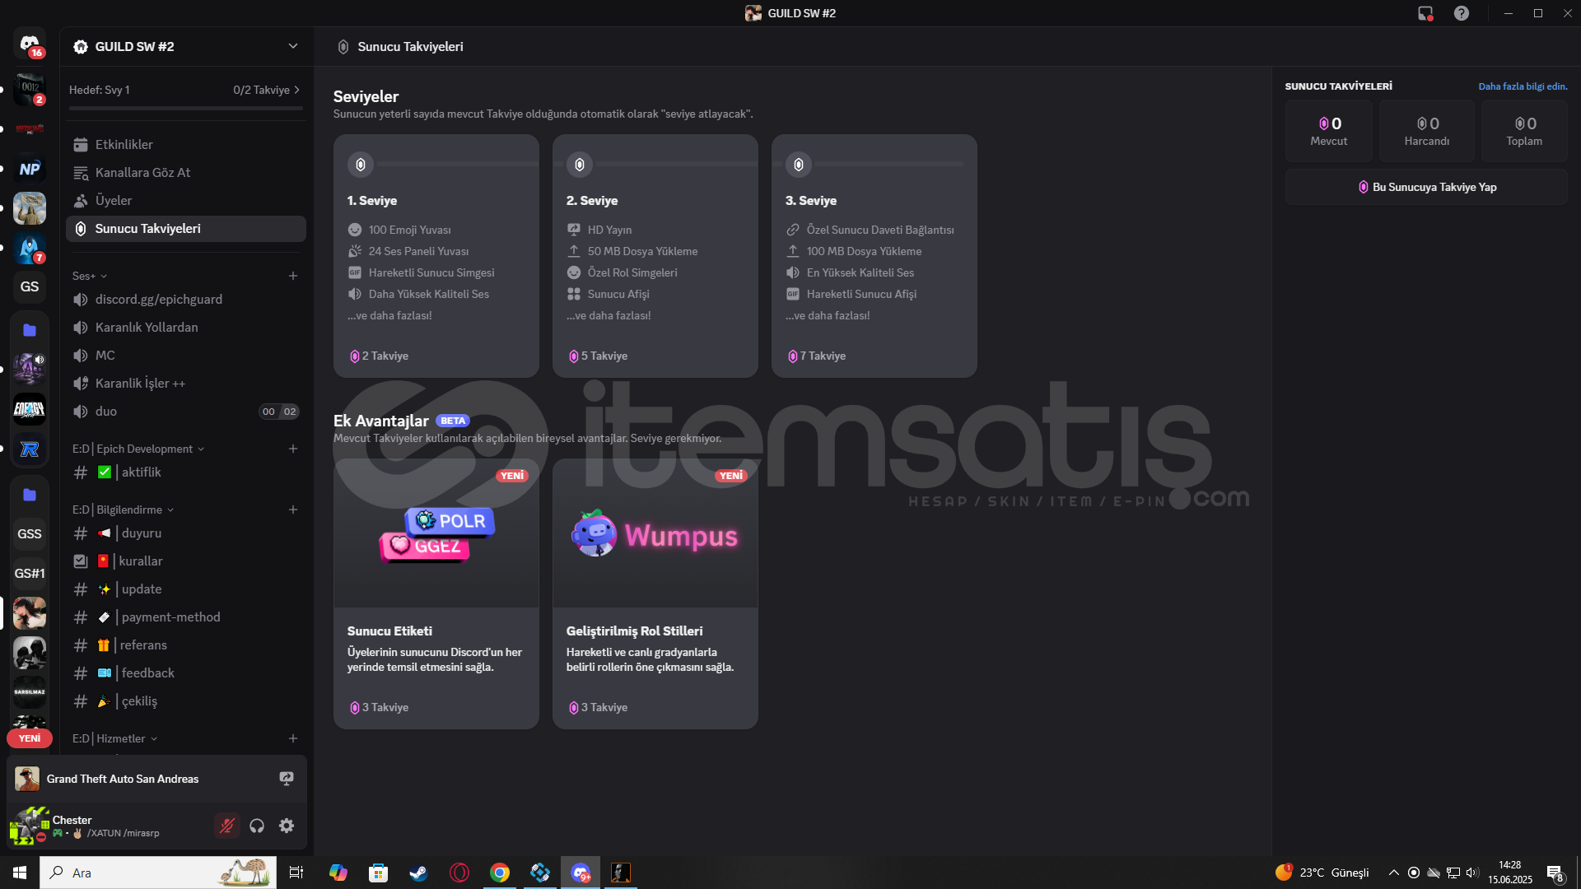Open the GUILD SW #2 server dropdown
The height and width of the screenshot is (889, 1581).
click(186, 46)
